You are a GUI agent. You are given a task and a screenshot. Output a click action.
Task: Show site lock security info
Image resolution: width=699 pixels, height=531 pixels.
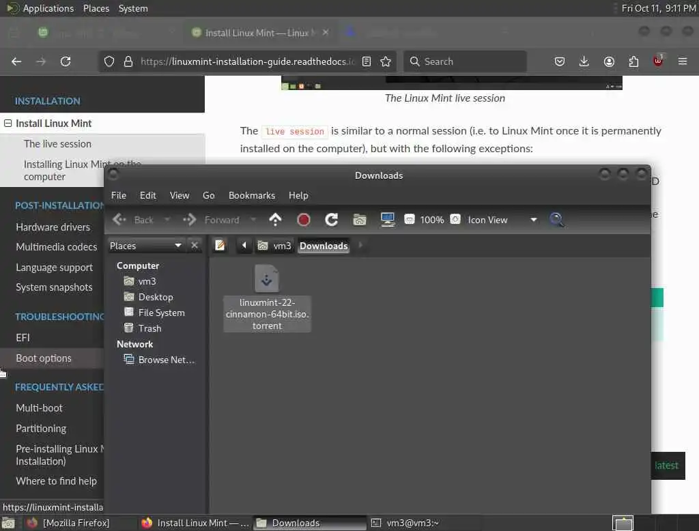128,61
